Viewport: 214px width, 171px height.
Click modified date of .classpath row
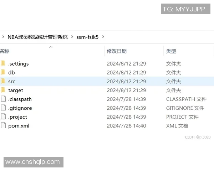click(126, 99)
